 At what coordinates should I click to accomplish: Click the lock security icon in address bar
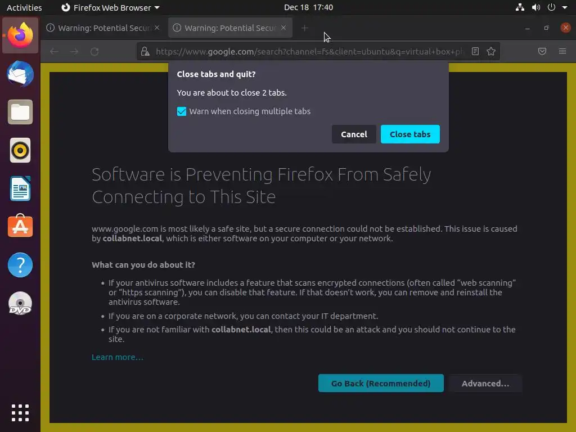146,51
